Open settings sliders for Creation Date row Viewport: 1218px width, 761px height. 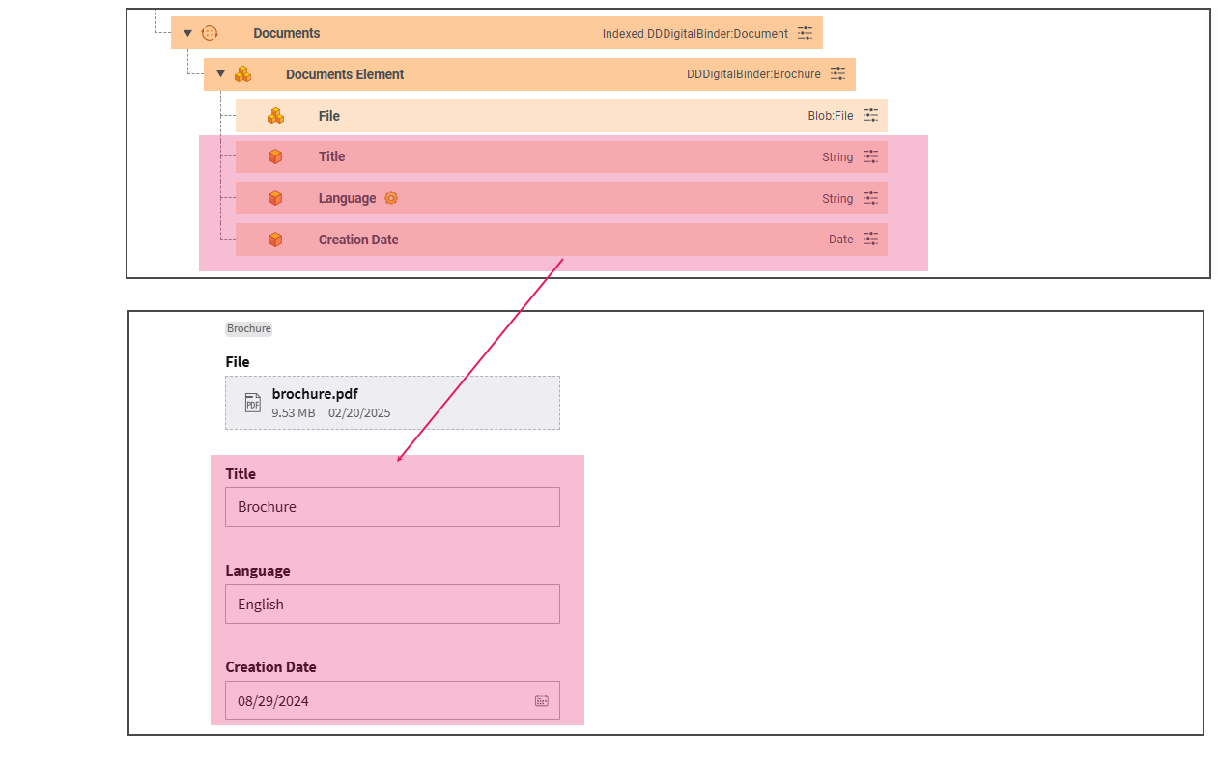pos(871,239)
